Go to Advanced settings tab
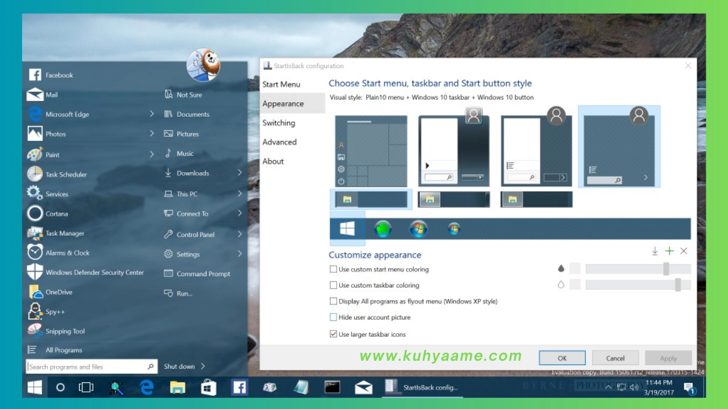Screen dimensions: 728x409 279,142
